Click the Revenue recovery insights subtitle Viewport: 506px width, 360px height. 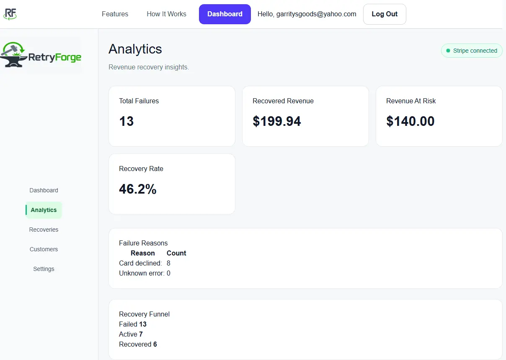pos(149,67)
